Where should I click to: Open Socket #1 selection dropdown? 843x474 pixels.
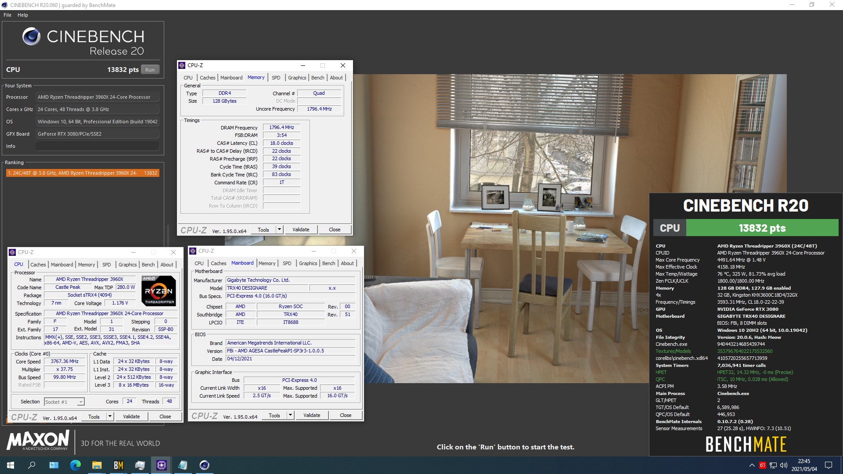(64, 402)
